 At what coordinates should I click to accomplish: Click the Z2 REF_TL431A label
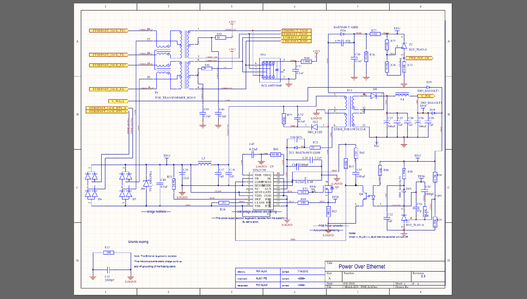(418, 50)
